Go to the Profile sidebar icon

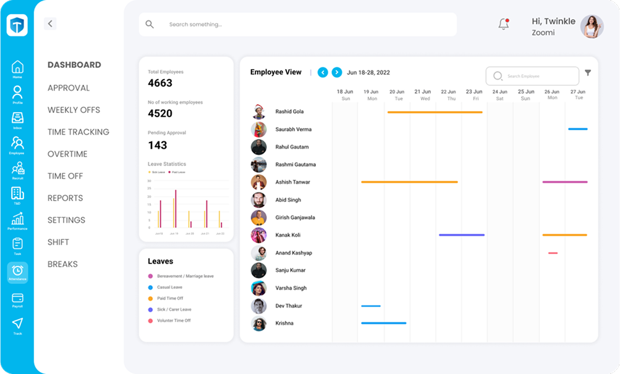(17, 93)
